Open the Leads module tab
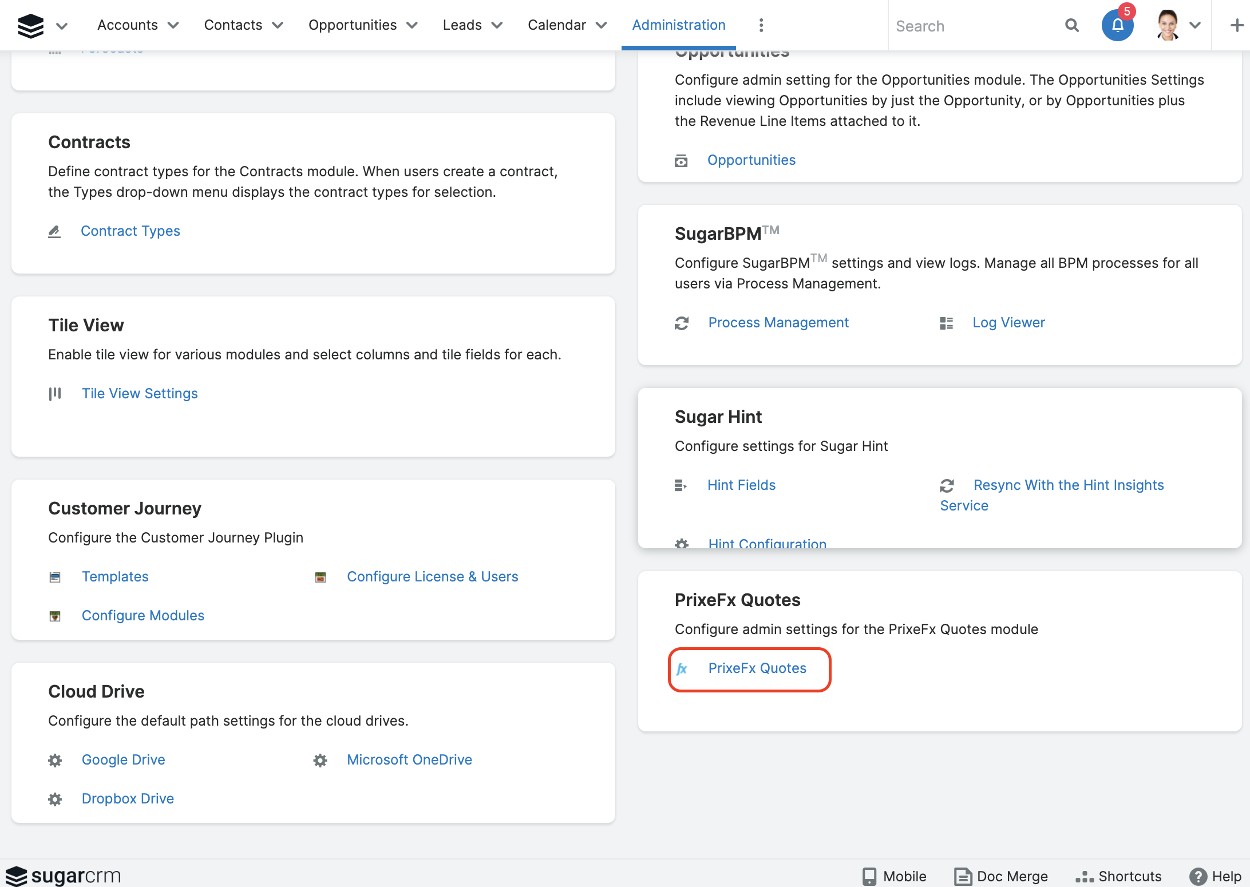Image resolution: width=1250 pixels, height=887 pixels. click(462, 25)
